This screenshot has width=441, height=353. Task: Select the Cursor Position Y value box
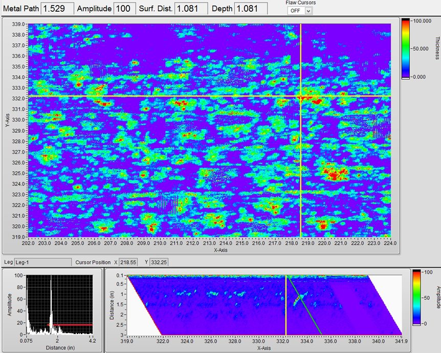click(164, 262)
